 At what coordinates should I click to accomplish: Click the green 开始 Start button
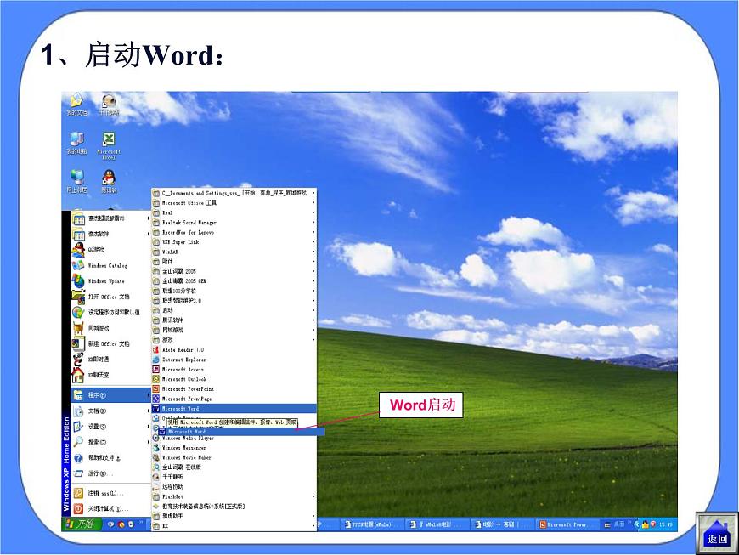81,524
